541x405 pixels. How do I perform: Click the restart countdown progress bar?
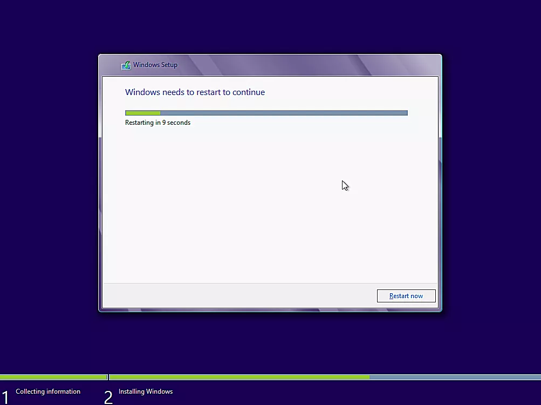pos(266,113)
